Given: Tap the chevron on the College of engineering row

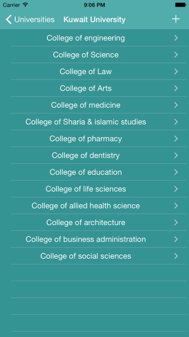Looking at the screenshot, I should pos(176,38).
